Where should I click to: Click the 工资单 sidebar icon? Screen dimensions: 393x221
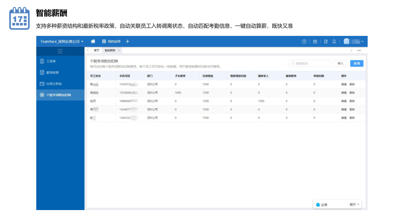(x=42, y=61)
